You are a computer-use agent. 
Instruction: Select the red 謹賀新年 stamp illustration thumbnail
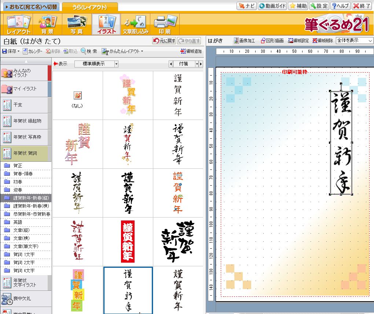[128, 242]
